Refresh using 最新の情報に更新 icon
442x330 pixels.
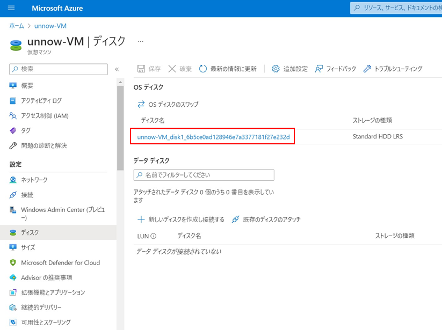pyautogui.click(x=202, y=69)
